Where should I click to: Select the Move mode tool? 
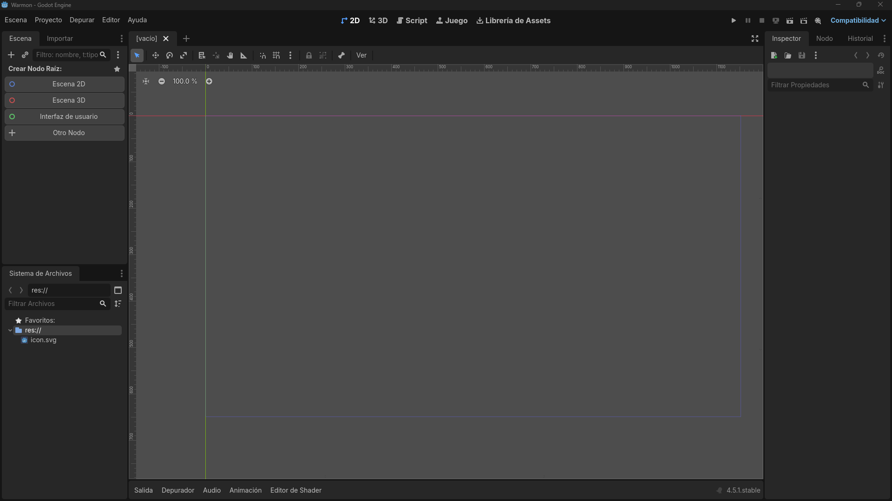pyautogui.click(x=155, y=55)
